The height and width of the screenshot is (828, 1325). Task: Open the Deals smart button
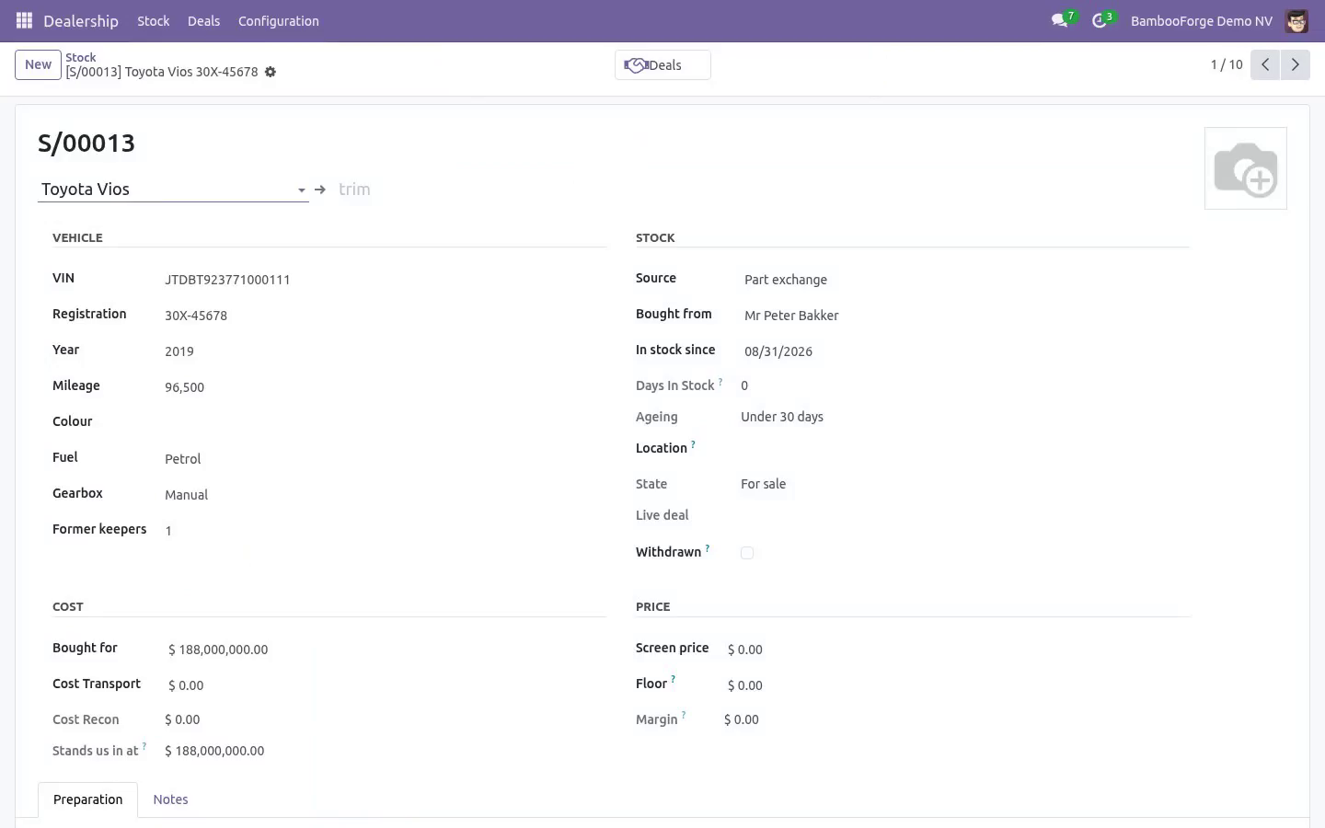click(x=662, y=64)
